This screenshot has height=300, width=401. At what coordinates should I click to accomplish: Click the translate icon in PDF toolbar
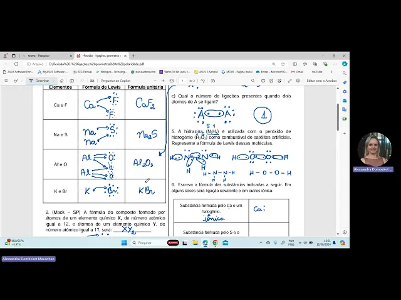(x=92, y=81)
